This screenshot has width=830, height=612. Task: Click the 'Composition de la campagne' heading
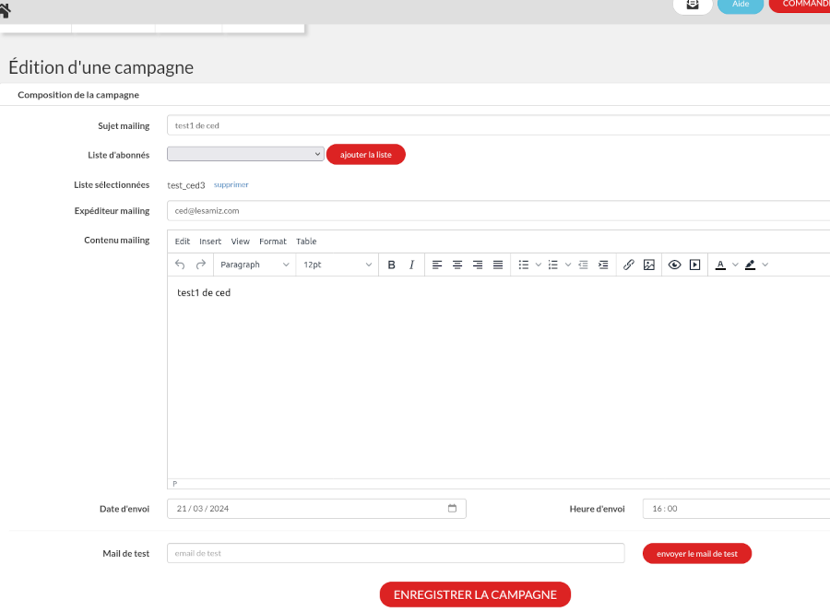click(78, 95)
